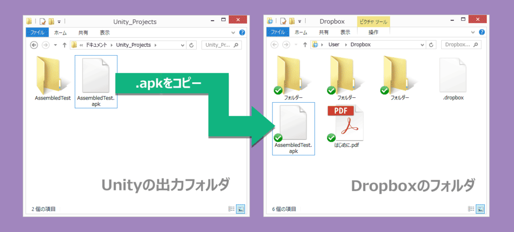Viewport: 514px width, 232px height.
Task: Select the .dropbox file
Action: pyautogui.click(x=452, y=79)
